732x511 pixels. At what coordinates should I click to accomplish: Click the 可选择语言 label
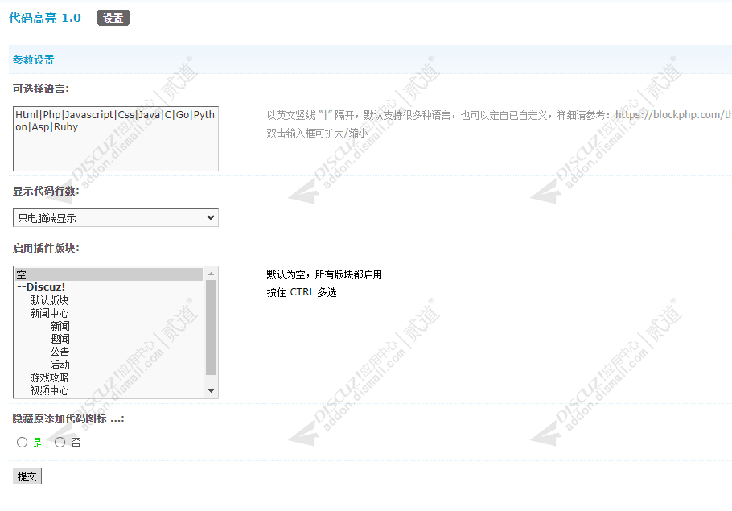pyautogui.click(x=40, y=89)
